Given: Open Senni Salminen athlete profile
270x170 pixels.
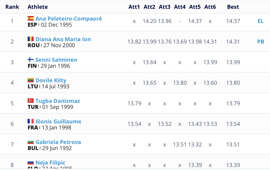Looking at the screenshot, I should [56, 60].
